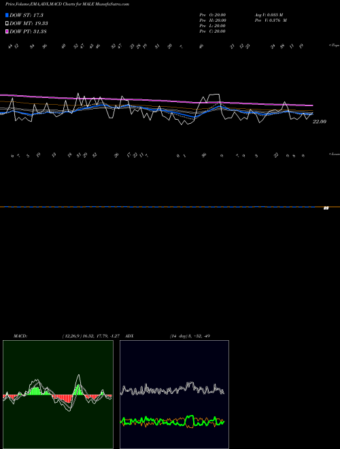This screenshot has width=340, height=449.
Task: Open the dark blue ADX indicator chart
Action: pyautogui.click(x=174, y=395)
